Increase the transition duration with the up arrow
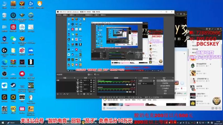Viewport: 223px width, 125px height. pos(154,83)
